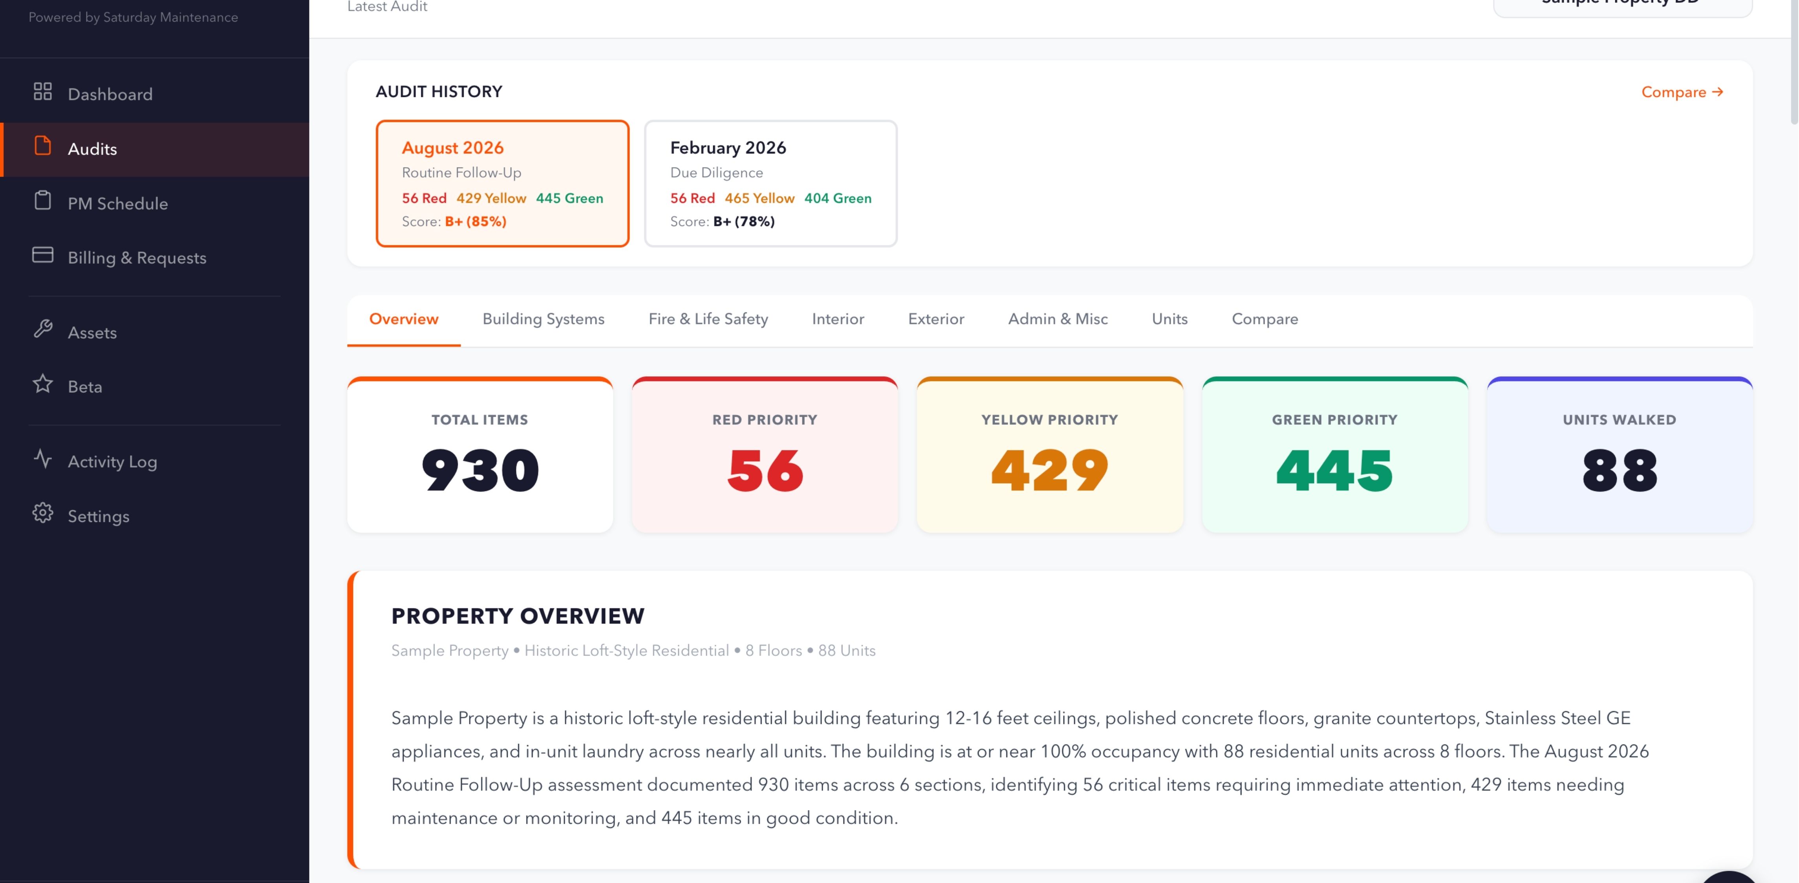1799x883 pixels.
Task: Click the AUDIT HISTORY heading
Action: 439,91
